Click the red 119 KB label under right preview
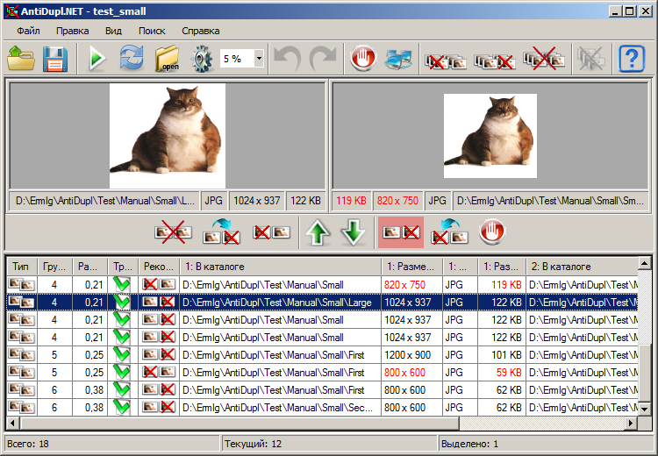 coord(351,201)
